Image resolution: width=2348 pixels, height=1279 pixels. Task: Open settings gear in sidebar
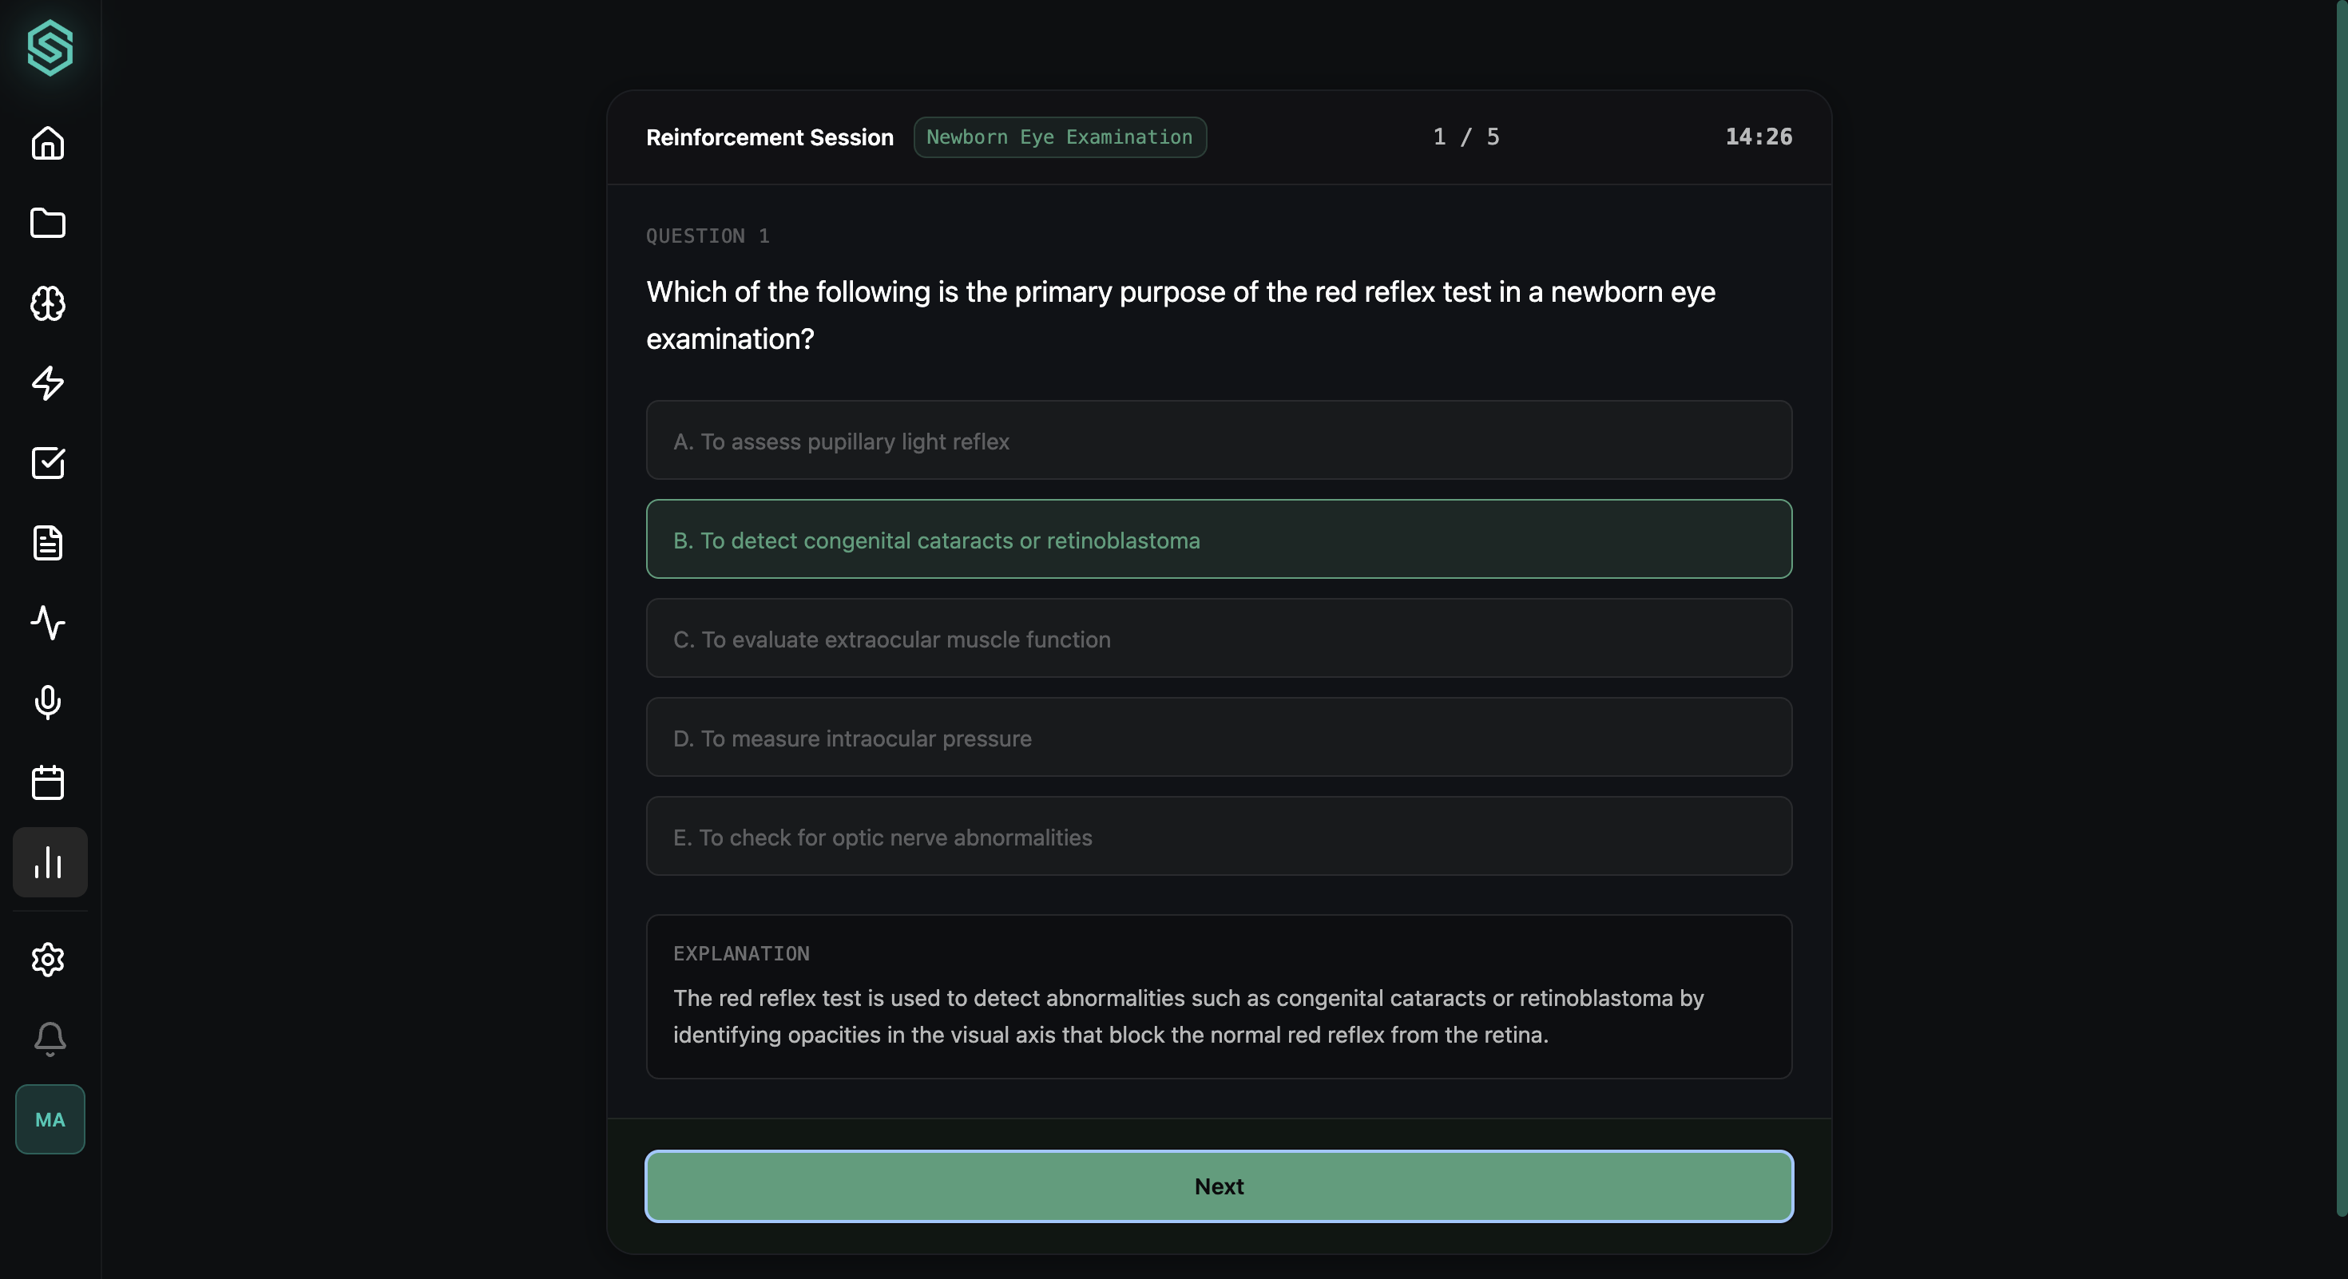pyautogui.click(x=48, y=960)
